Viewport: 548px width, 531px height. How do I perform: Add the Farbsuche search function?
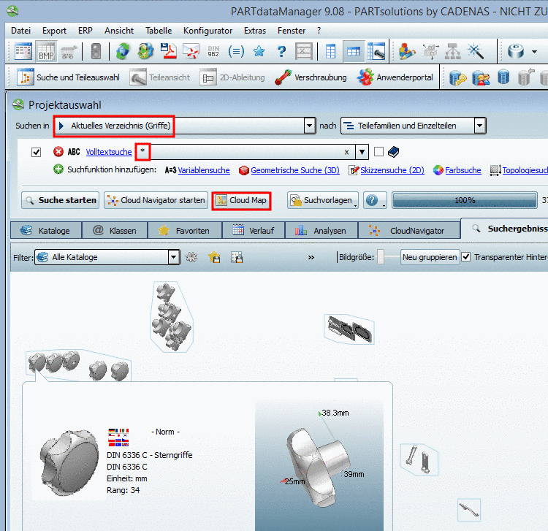pyautogui.click(x=463, y=170)
